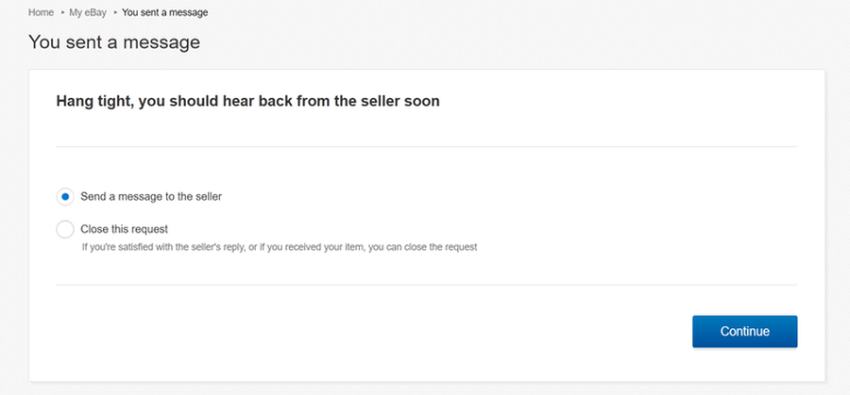The height and width of the screenshot is (395, 850).
Task: Select the 'Close this request' radio button
Action: coord(65,229)
